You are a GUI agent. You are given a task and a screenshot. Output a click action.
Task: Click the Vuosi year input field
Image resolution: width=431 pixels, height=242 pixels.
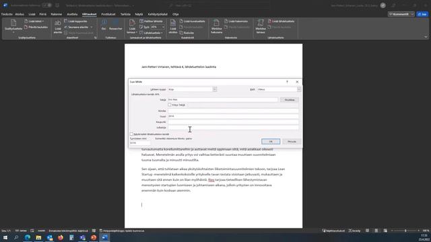click(x=233, y=116)
